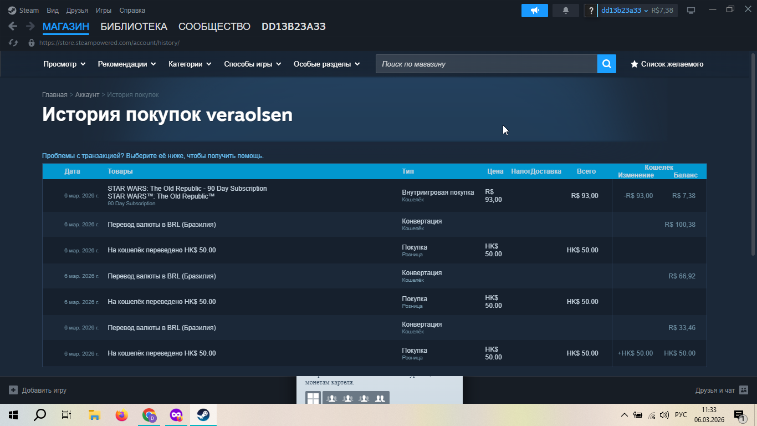757x426 pixels.
Task: Click the network tray icon
Action: coord(652,415)
